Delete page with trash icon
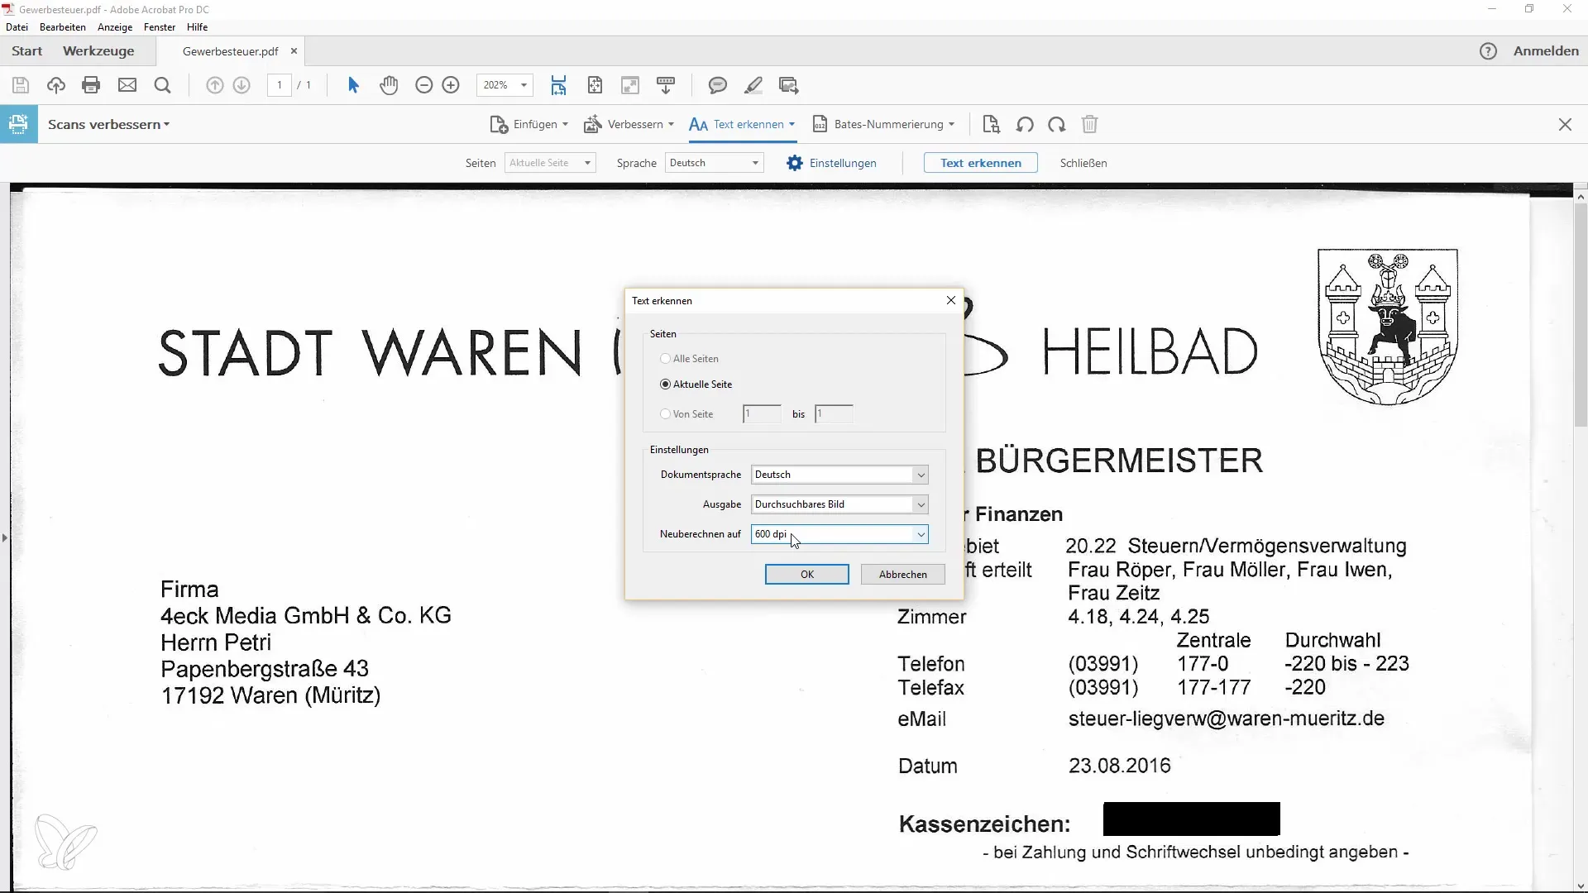Image resolution: width=1588 pixels, height=893 pixels. 1090,125
